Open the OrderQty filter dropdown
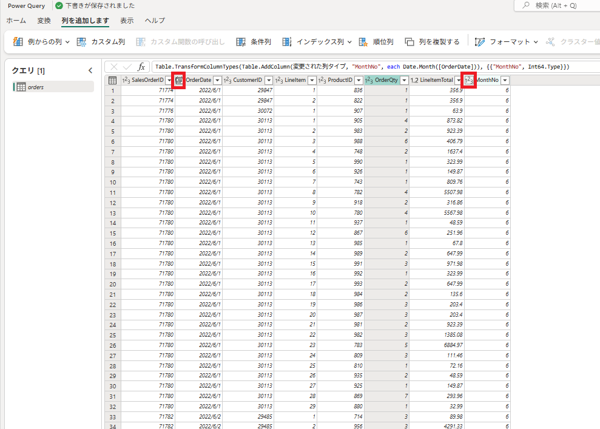The height and width of the screenshot is (429, 600). [x=404, y=80]
